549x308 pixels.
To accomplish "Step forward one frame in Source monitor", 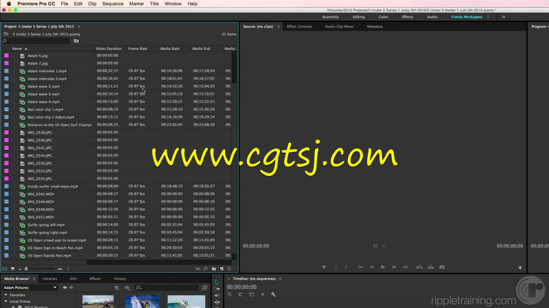I will tap(394, 267).
